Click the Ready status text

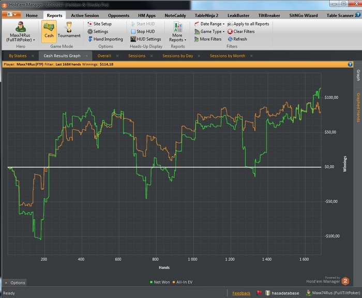(x=9, y=293)
